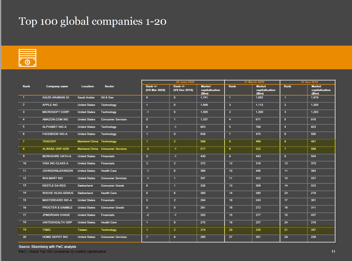This screenshot has height=261, width=352.
Task: Click the 'Sector' column header
Action: 109,86
